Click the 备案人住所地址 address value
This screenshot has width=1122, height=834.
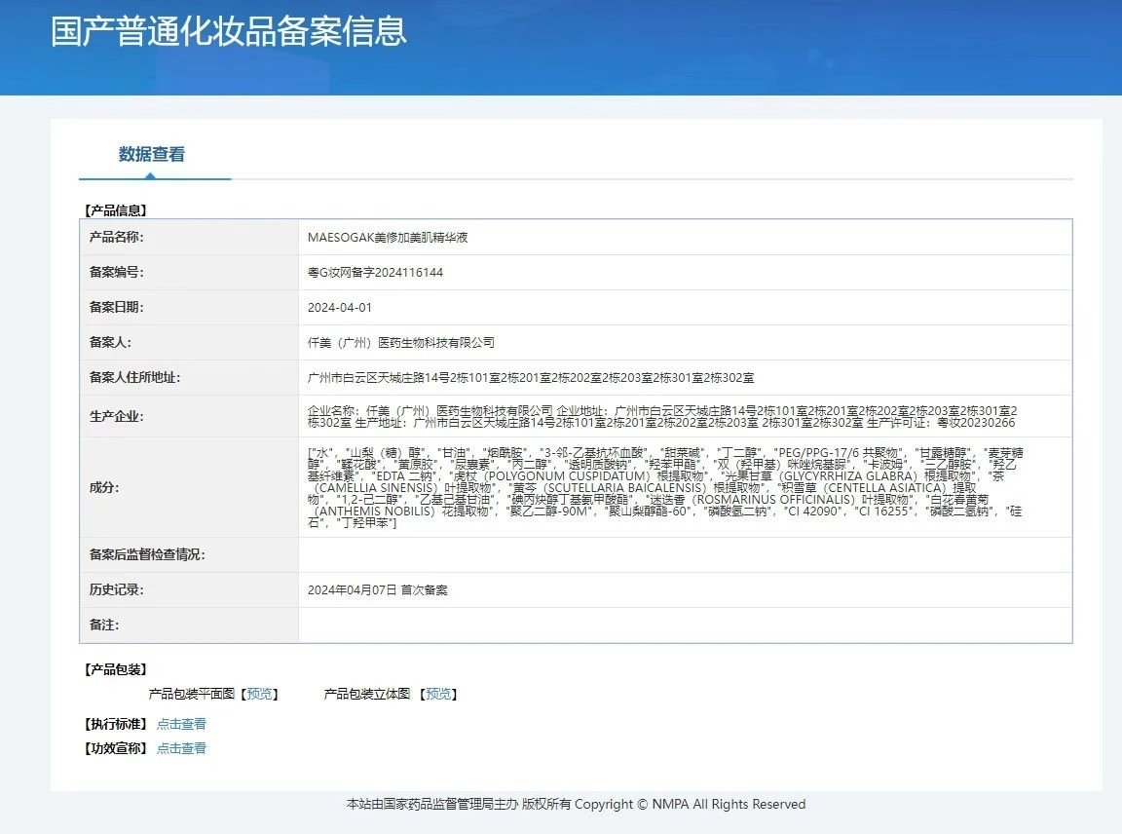(530, 377)
